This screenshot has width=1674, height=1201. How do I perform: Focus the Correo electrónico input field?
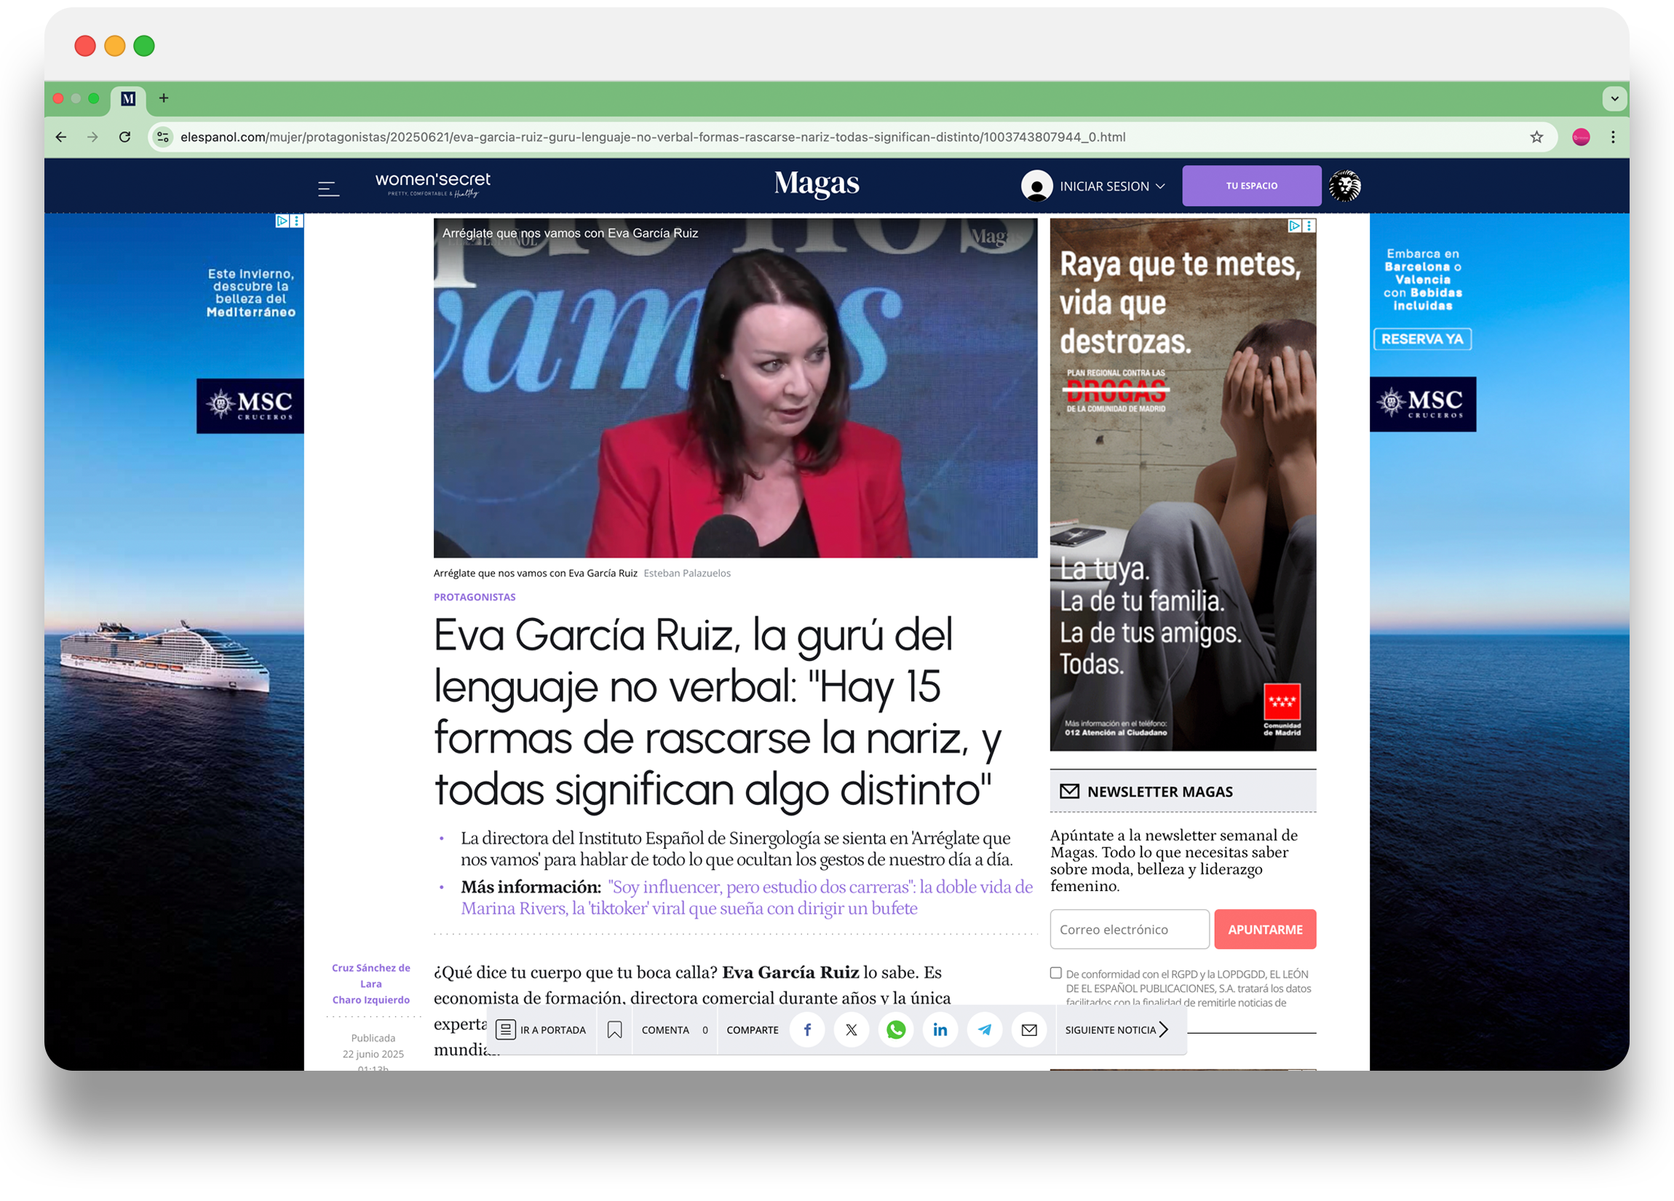pyautogui.click(x=1130, y=930)
